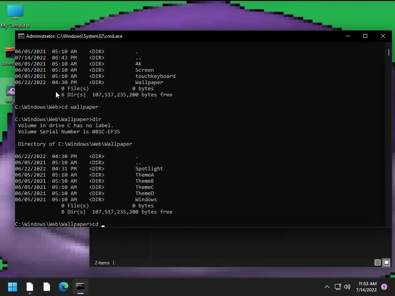Click the cmd.exe title bar icon
The height and width of the screenshot is (296, 395).
[21, 36]
